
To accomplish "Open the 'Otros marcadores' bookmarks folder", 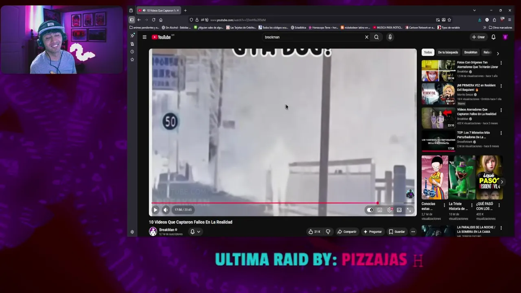I will [500, 28].
